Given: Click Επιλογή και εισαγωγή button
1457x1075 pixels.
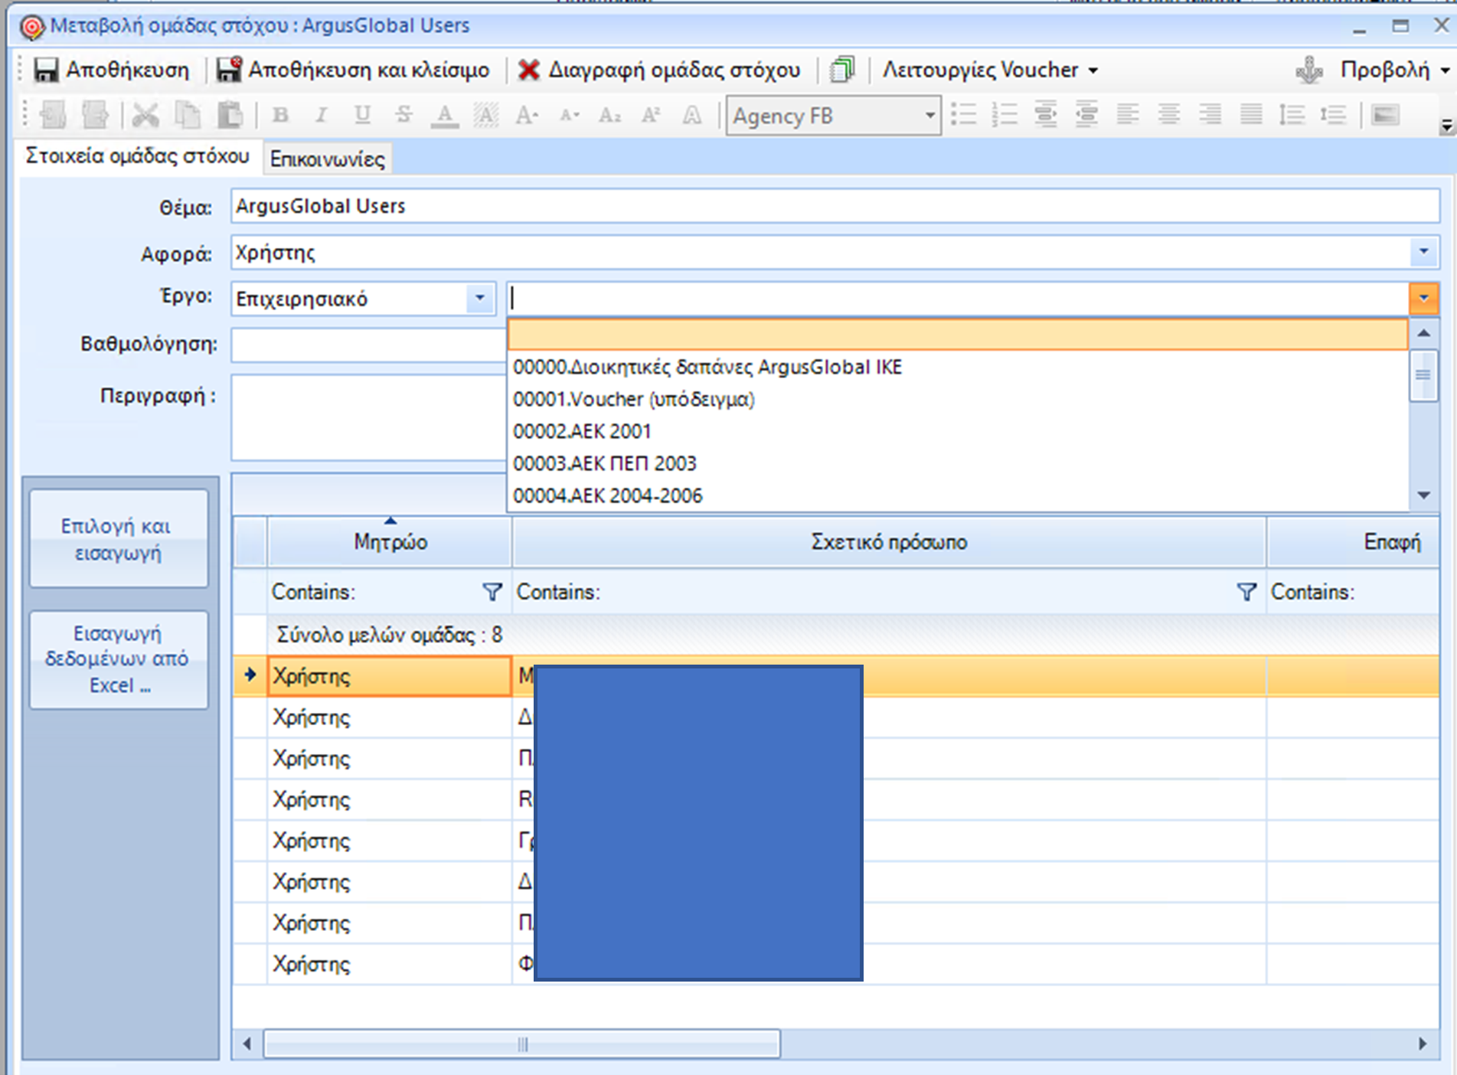Looking at the screenshot, I should [119, 539].
